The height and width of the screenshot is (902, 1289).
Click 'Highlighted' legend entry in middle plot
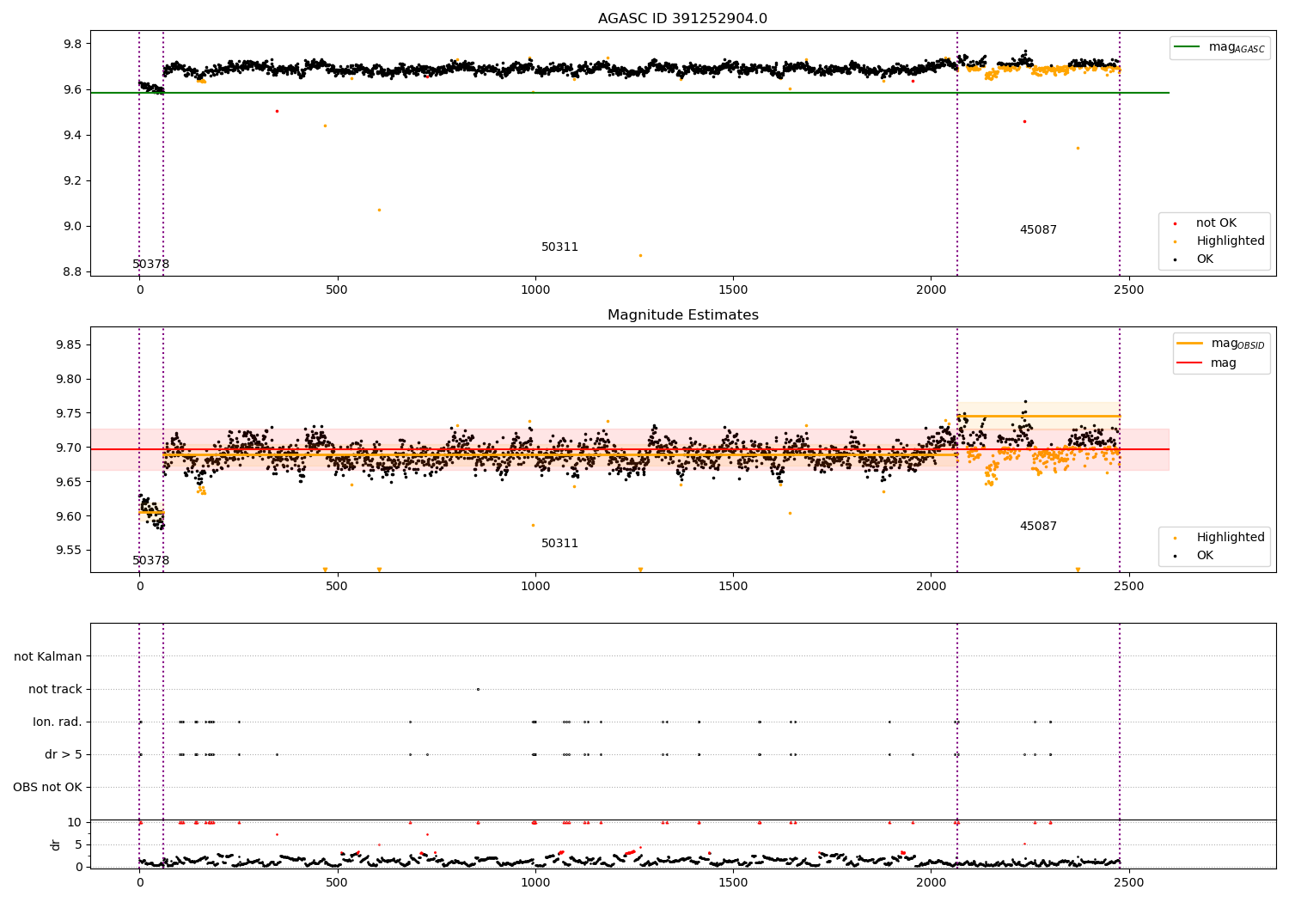point(1219,538)
